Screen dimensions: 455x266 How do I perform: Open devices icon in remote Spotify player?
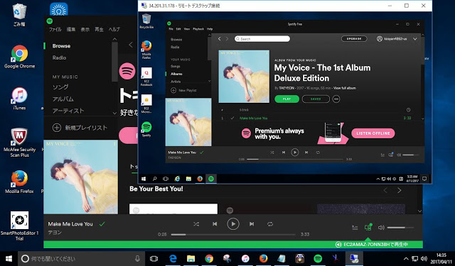391,155
